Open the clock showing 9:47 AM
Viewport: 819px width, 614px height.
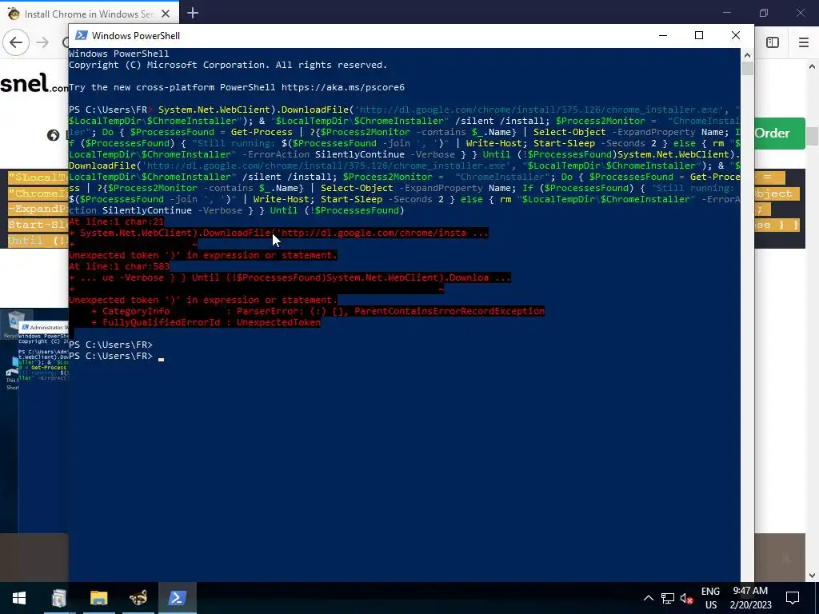click(x=750, y=598)
